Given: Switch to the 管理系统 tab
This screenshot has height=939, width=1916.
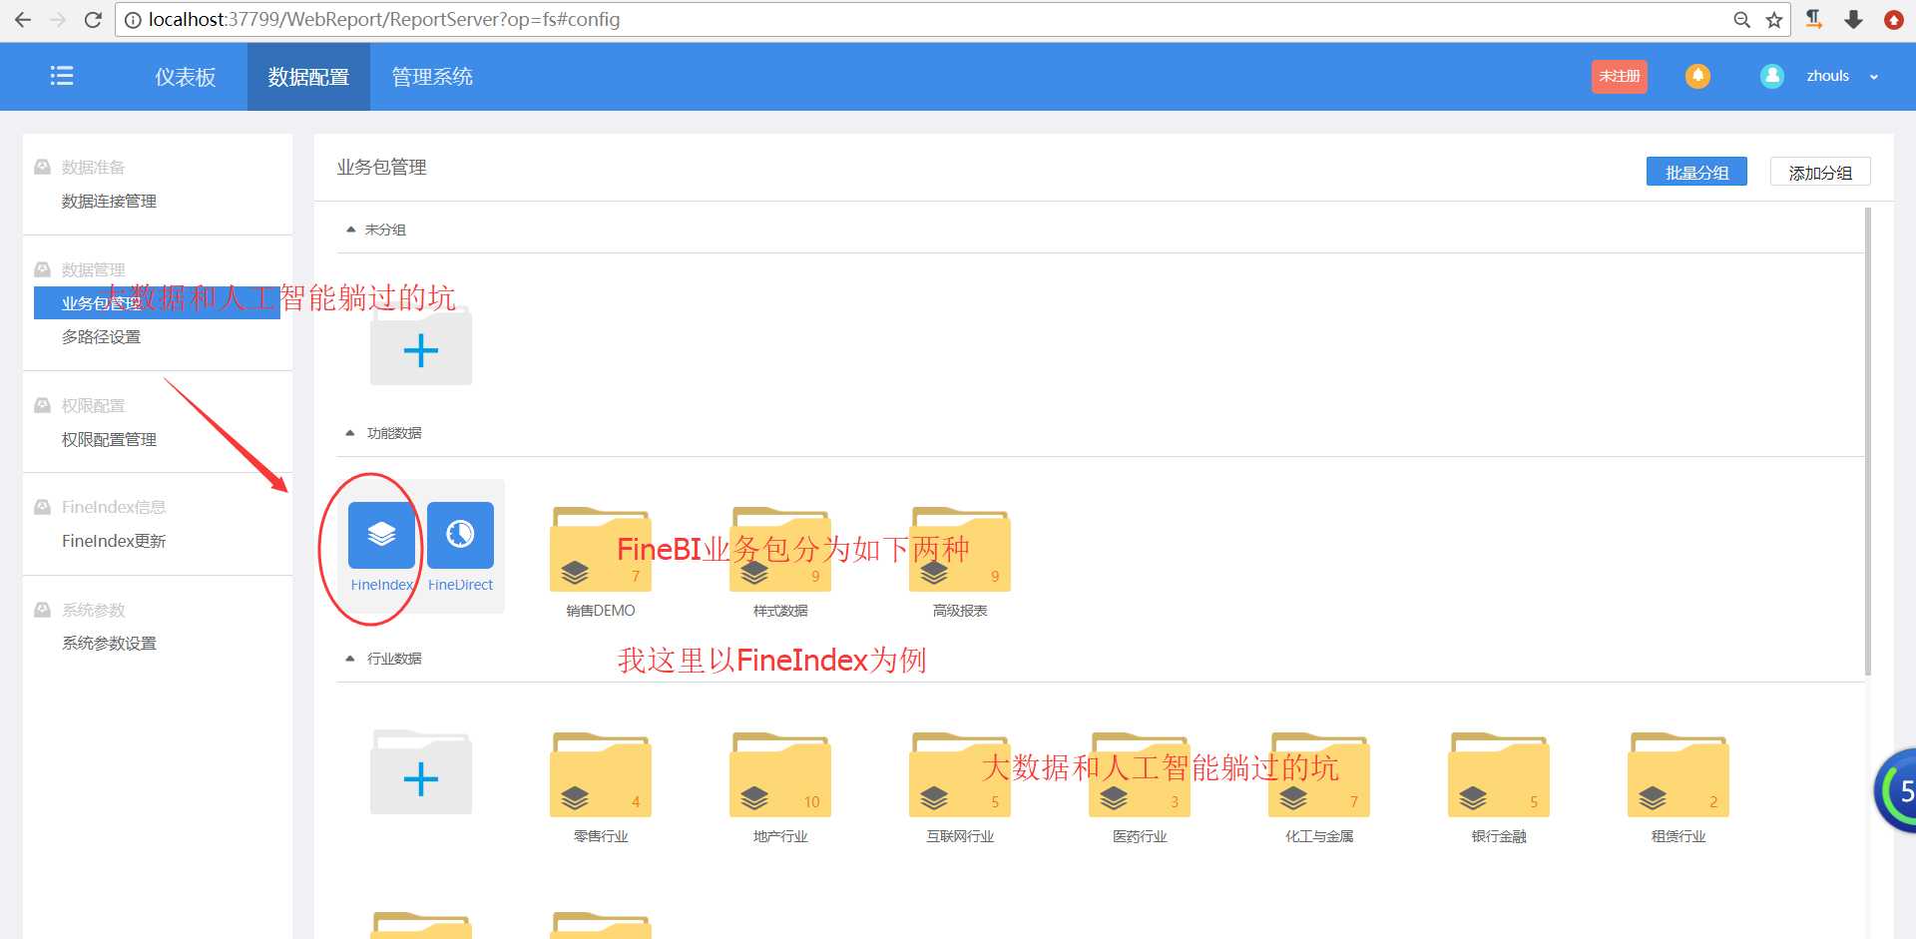Looking at the screenshot, I should [432, 77].
